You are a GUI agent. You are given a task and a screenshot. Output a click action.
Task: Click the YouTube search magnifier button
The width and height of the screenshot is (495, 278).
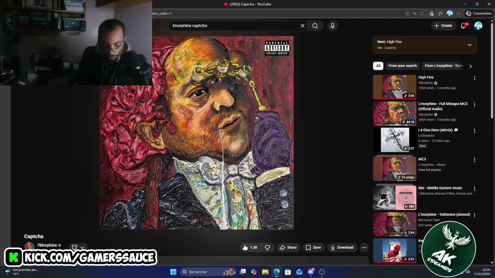(x=315, y=25)
